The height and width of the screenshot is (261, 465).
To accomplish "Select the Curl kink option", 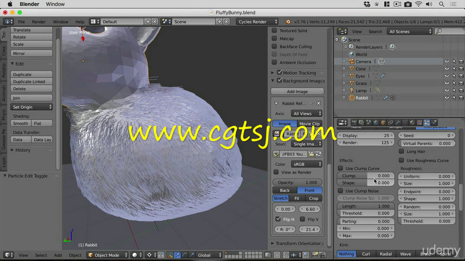I will (366, 254).
